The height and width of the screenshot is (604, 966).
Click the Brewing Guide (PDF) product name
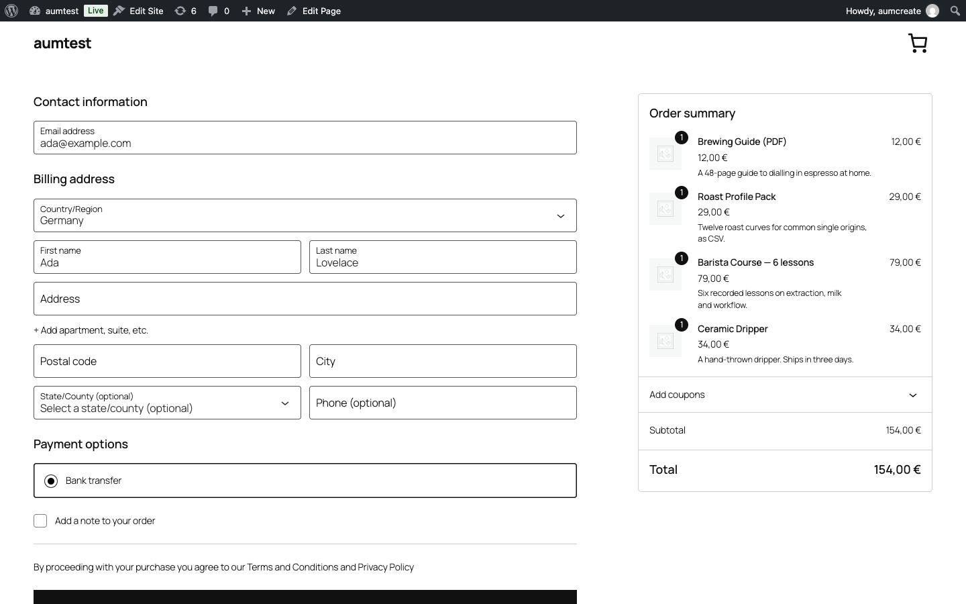pyautogui.click(x=742, y=142)
